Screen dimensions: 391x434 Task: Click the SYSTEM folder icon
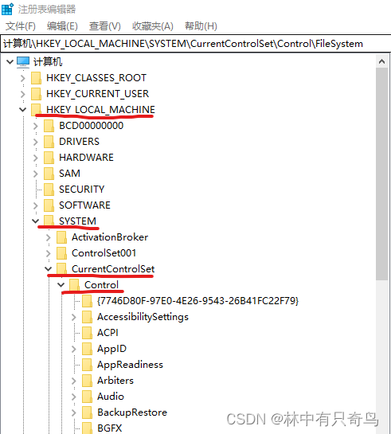pos(49,221)
